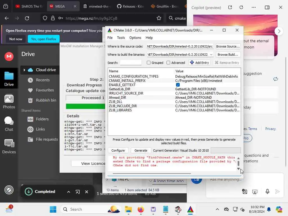Open transfers panel from Completed widget

pos(78,192)
